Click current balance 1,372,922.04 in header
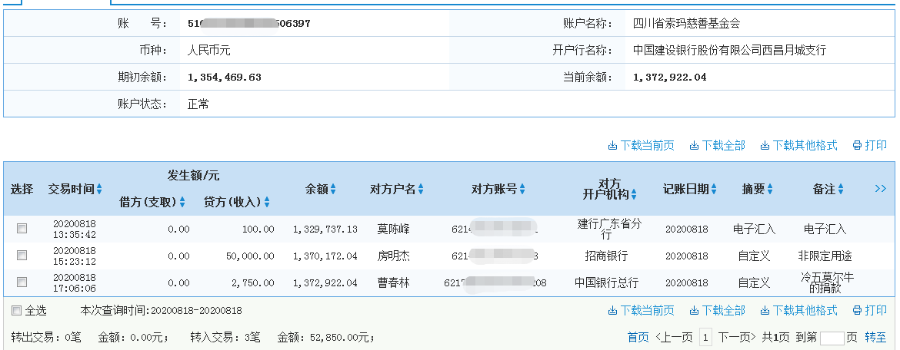 click(x=670, y=77)
